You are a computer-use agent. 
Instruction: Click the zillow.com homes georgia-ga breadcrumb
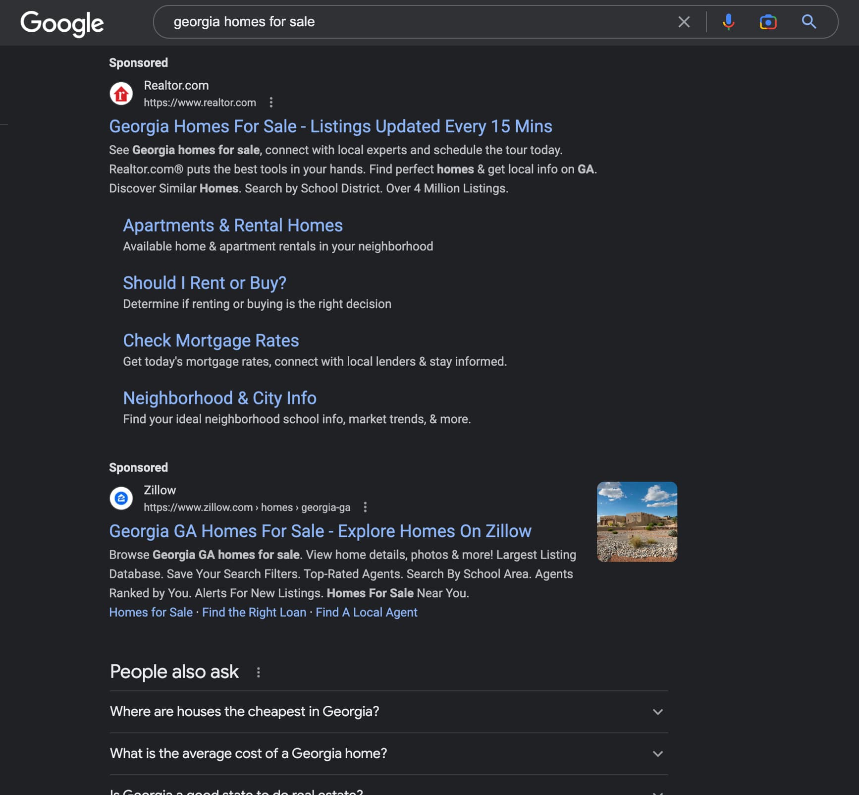pyautogui.click(x=247, y=507)
